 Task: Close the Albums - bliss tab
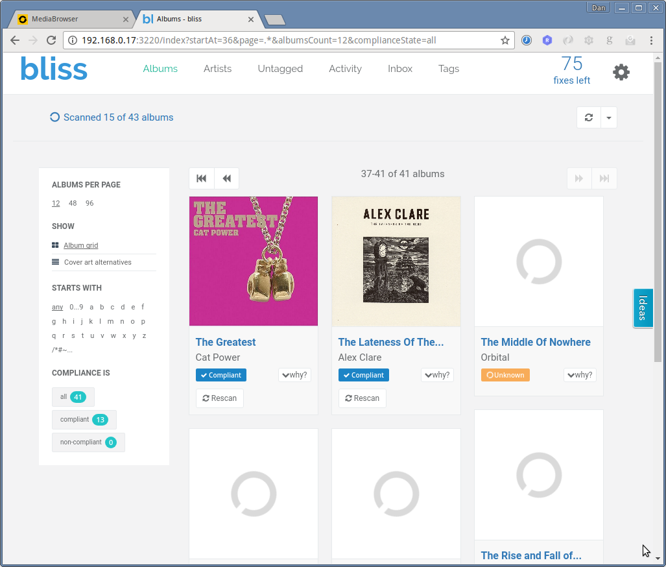click(251, 19)
